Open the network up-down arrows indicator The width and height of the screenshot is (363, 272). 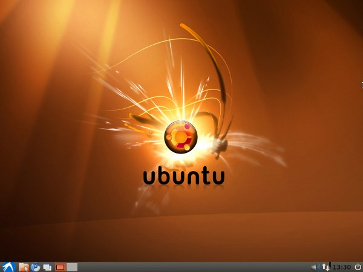325,267
